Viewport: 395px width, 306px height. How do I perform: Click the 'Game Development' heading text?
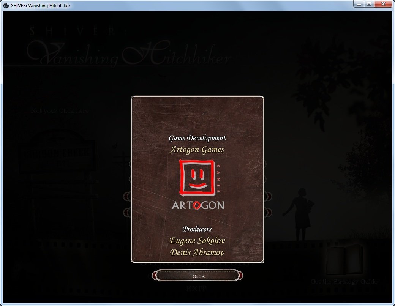(197, 138)
